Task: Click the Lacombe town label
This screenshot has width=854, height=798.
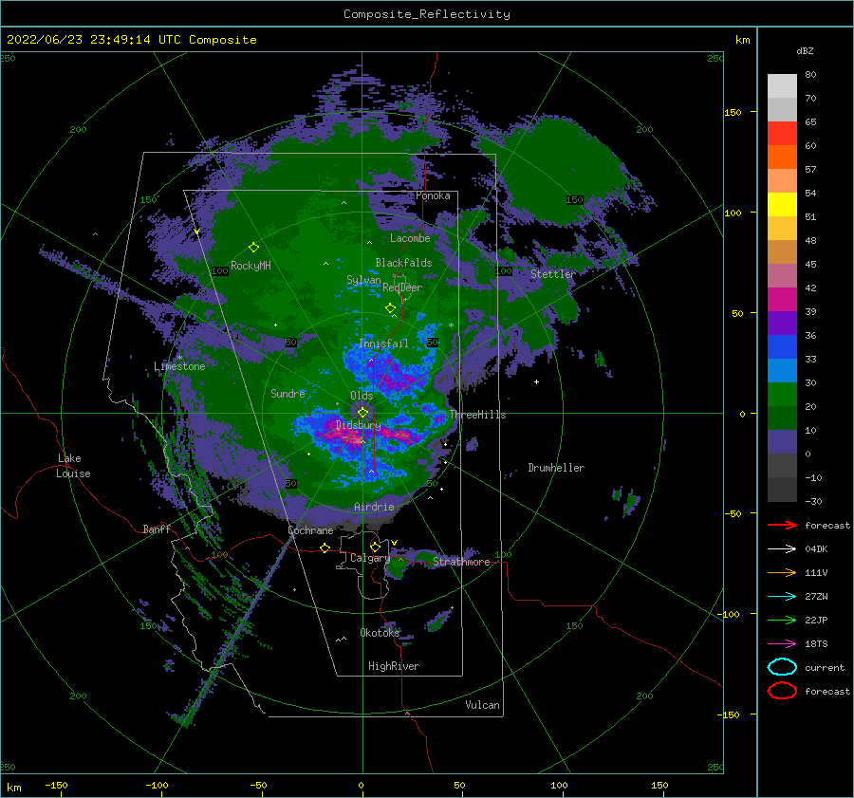Action: (x=410, y=238)
